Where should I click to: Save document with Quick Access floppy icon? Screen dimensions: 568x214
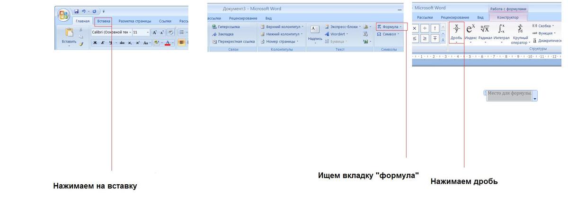point(77,10)
